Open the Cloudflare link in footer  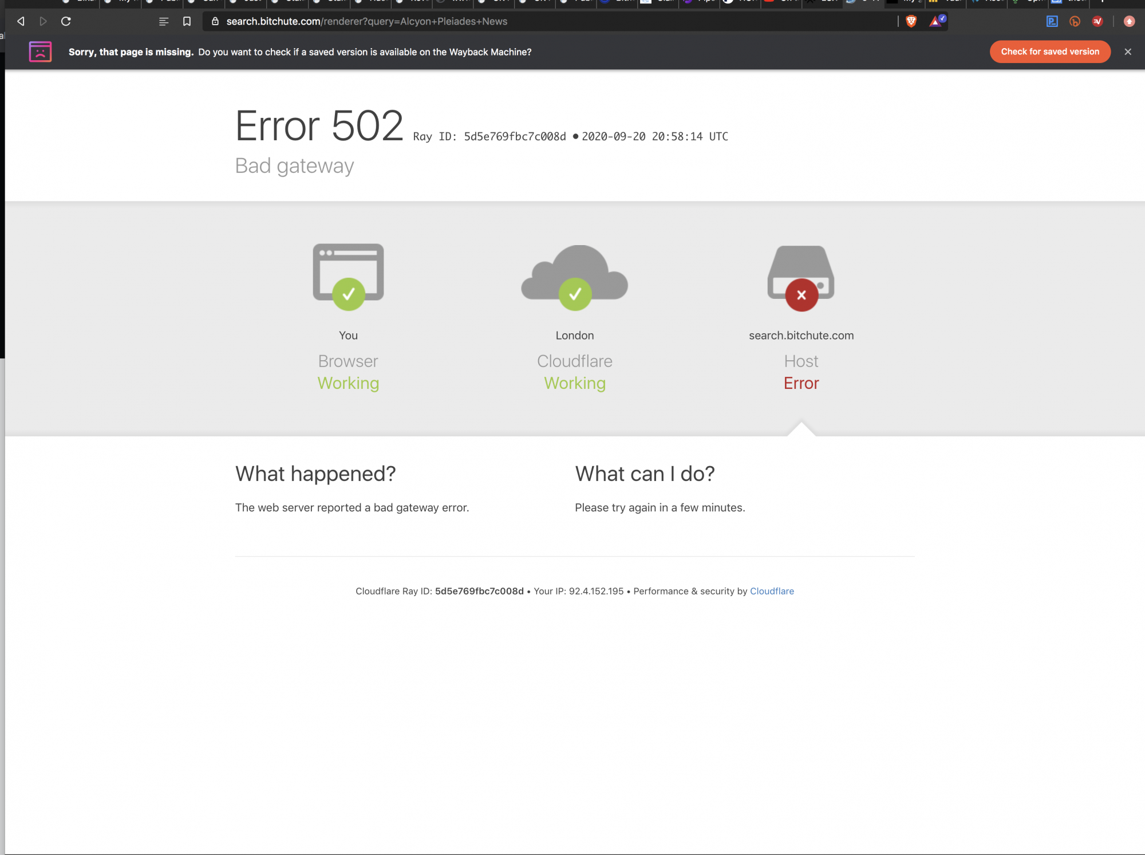coord(772,591)
